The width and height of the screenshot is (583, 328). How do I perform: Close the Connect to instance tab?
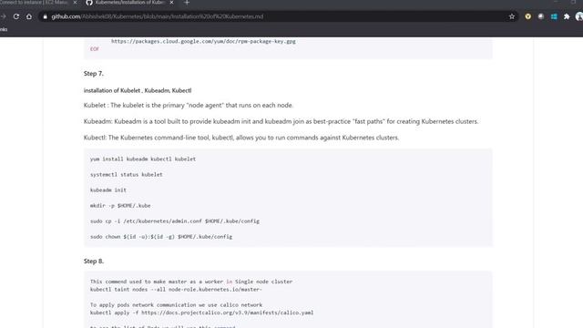pos(75,3)
